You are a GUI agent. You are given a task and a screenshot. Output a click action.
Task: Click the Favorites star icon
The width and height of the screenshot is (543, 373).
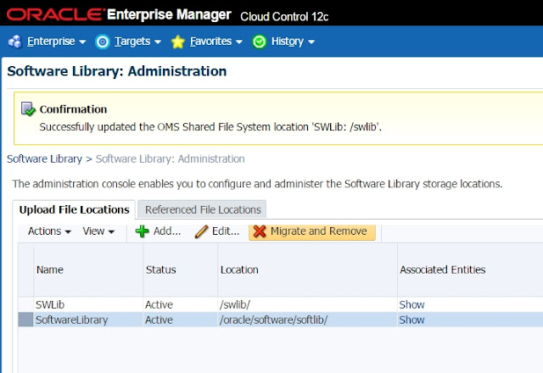pyautogui.click(x=177, y=41)
